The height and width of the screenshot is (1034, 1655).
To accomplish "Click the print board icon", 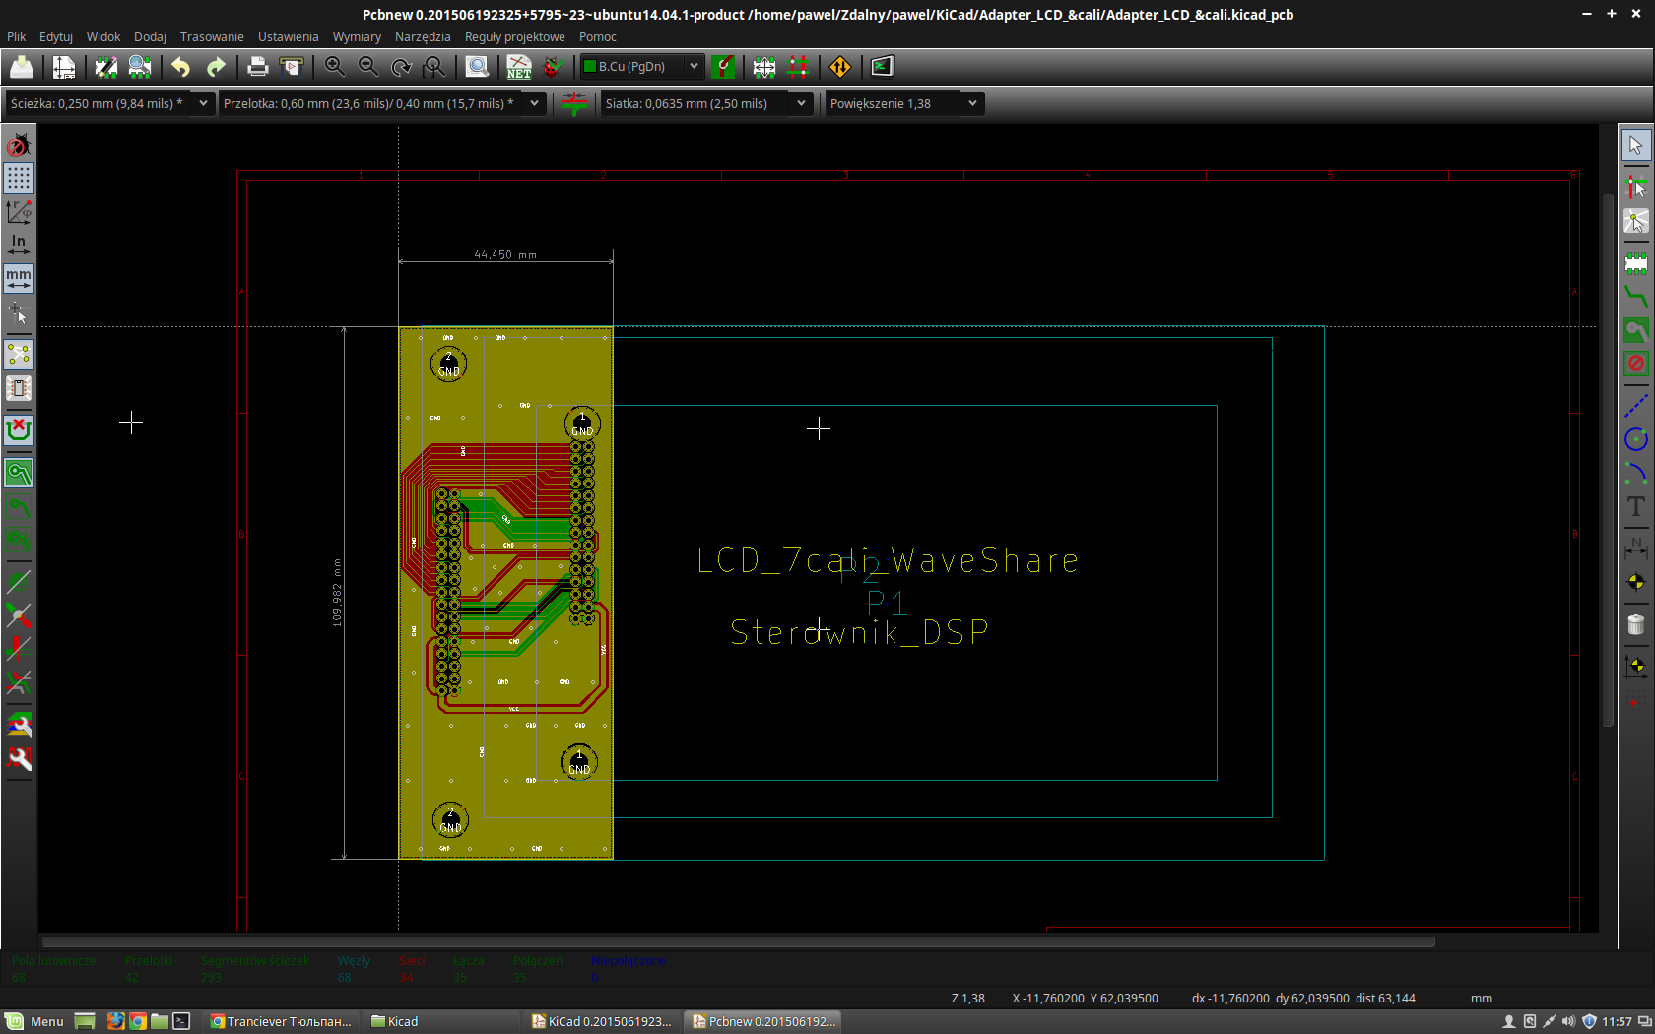I will 257,67.
